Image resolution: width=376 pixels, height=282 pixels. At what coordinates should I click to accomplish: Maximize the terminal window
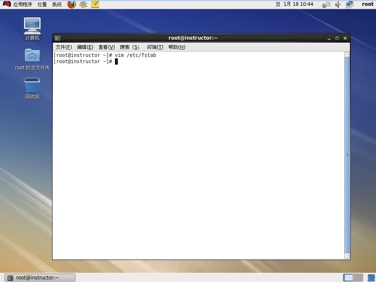point(337,38)
